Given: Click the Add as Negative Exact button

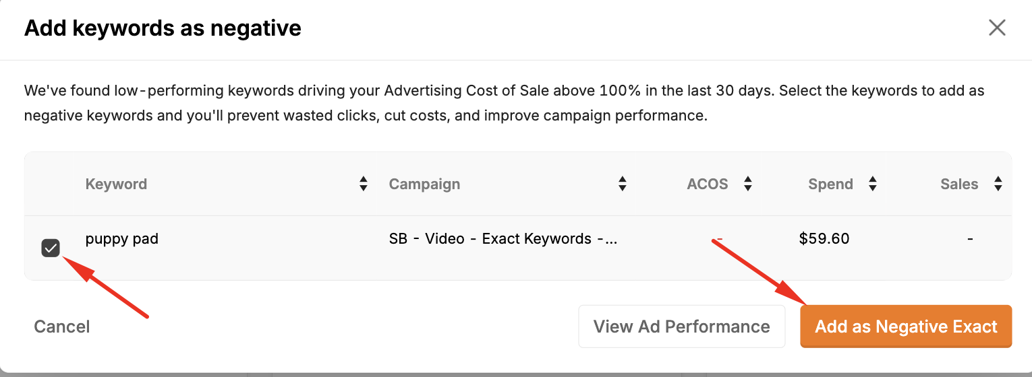Looking at the screenshot, I should click(x=906, y=327).
